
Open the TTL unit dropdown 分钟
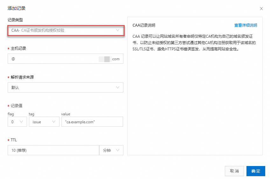(x=111, y=150)
